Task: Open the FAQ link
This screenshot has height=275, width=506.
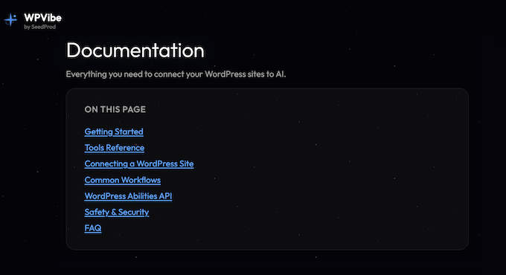Action: 93,228
